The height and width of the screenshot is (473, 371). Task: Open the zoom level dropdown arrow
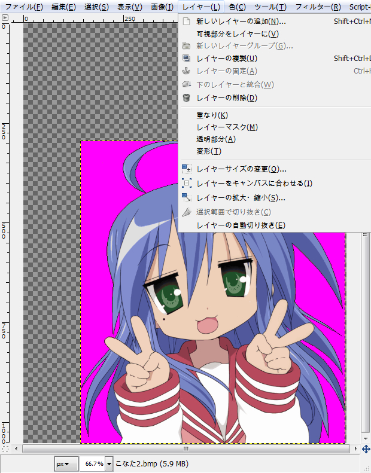(110, 463)
